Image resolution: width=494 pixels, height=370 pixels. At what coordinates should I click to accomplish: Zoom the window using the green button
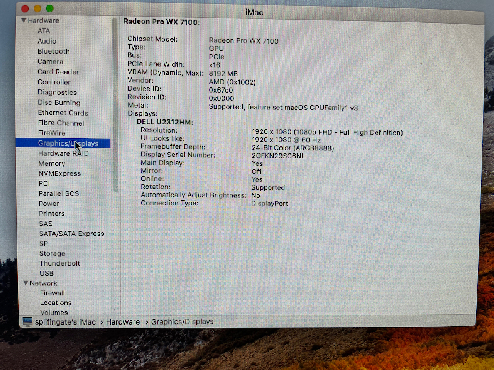click(x=50, y=8)
